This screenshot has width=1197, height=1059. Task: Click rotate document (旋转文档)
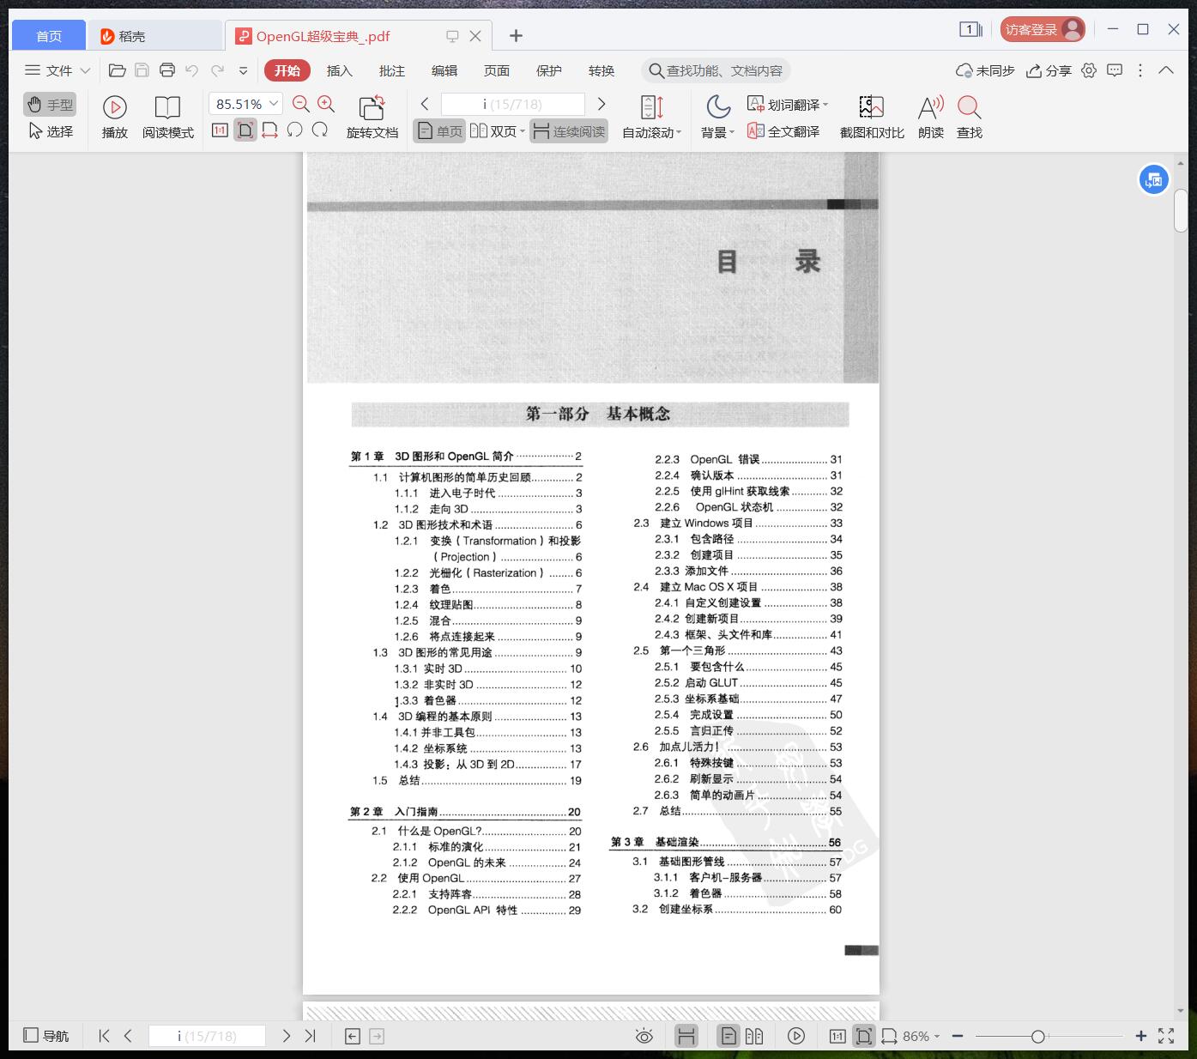click(372, 118)
